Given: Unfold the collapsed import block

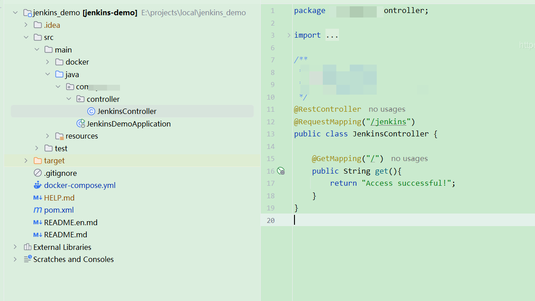Looking at the screenshot, I should pos(289,35).
